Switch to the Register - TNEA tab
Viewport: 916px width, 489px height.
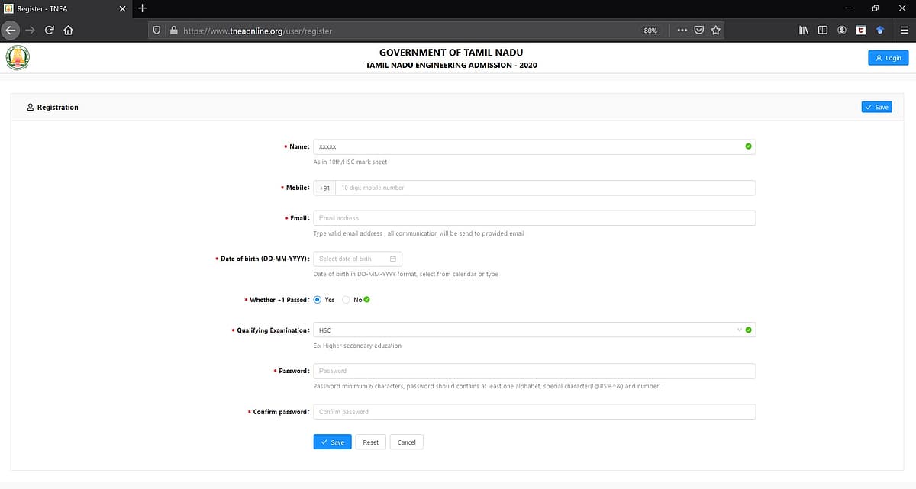(x=61, y=8)
